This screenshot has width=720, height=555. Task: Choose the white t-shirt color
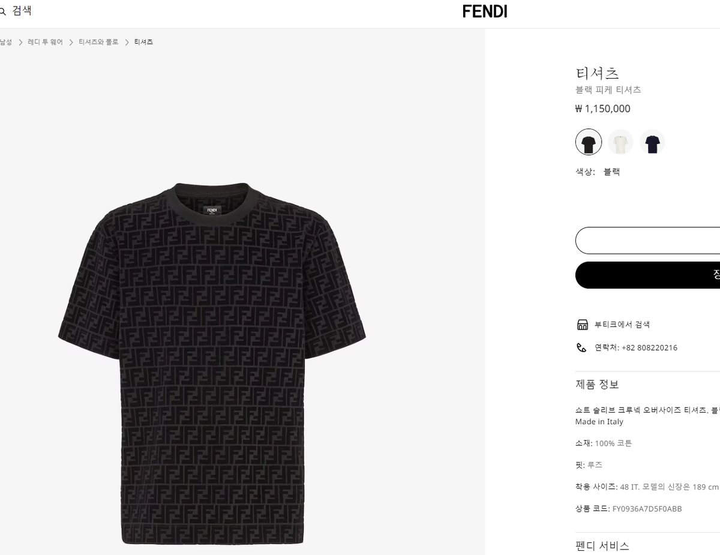point(620,142)
